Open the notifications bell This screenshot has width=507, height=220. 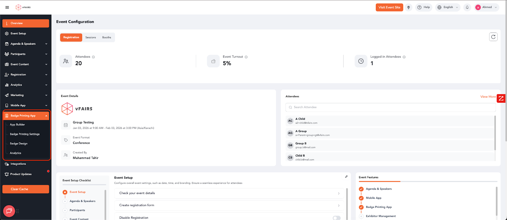pyautogui.click(x=467, y=7)
